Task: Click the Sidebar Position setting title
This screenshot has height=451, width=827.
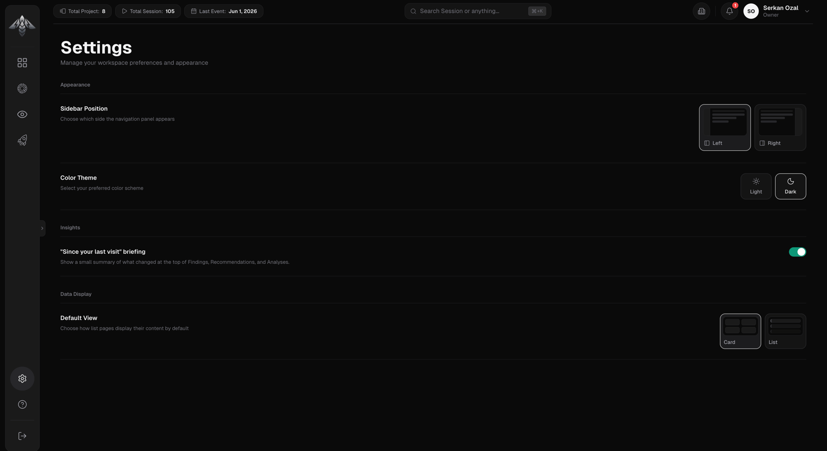Action: pyautogui.click(x=84, y=109)
